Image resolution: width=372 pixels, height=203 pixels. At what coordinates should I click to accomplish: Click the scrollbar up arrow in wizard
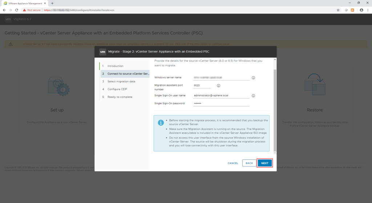[x=275, y=59]
